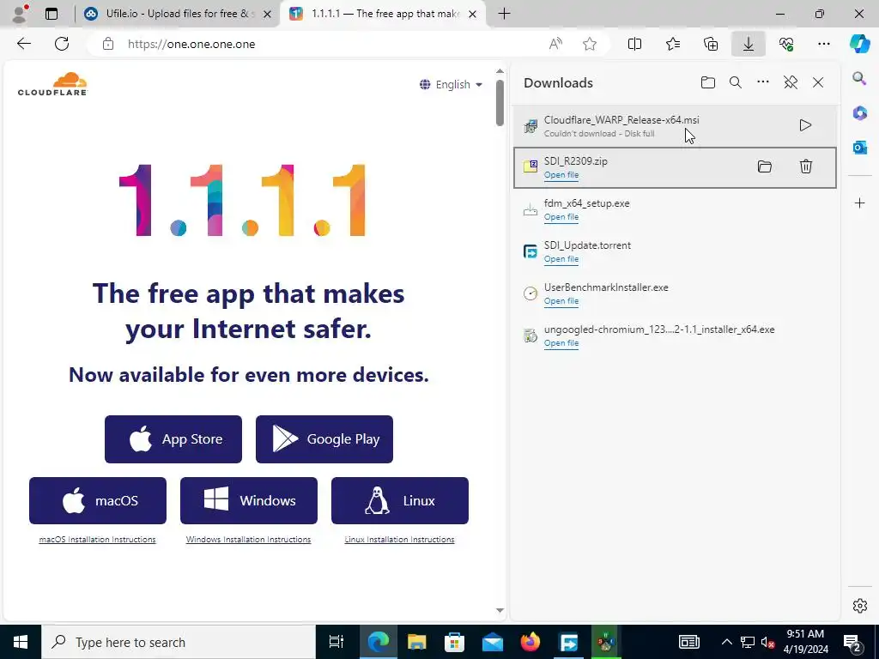Refresh the page with the reload icon
The width and height of the screenshot is (879, 659).
pyautogui.click(x=62, y=44)
